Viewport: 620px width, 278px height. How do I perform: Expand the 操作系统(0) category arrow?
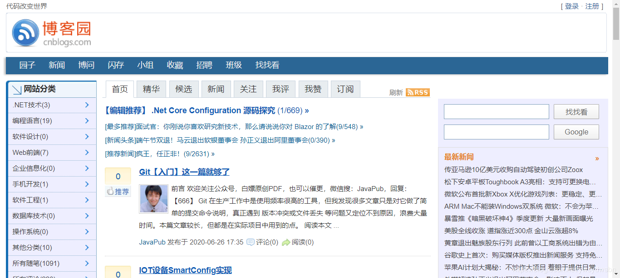pyautogui.click(x=87, y=232)
